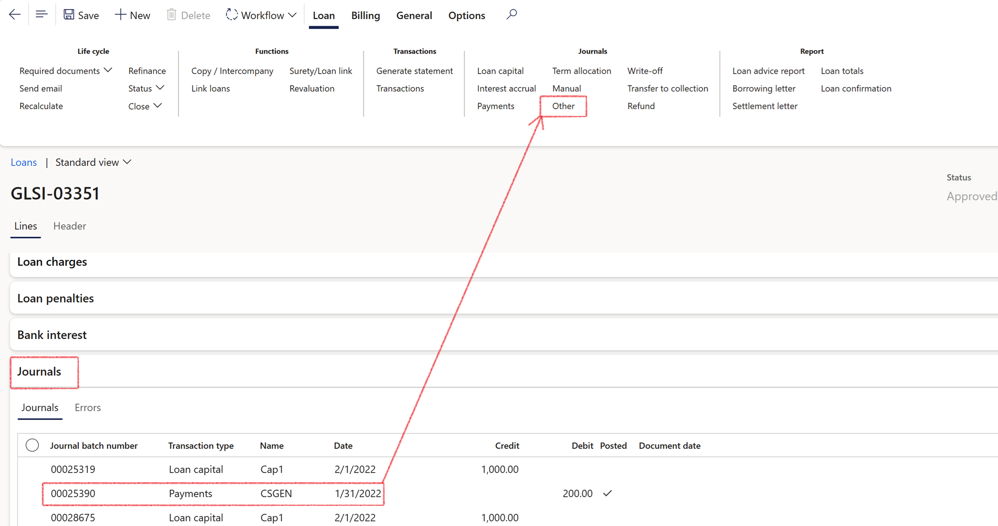Image resolution: width=998 pixels, height=526 pixels.
Task: Sort by Journal batch number column
Action: tap(94, 445)
